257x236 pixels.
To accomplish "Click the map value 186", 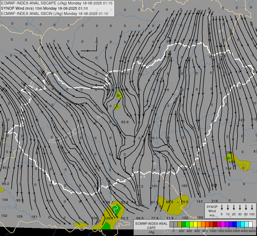I will click(200, 218).
